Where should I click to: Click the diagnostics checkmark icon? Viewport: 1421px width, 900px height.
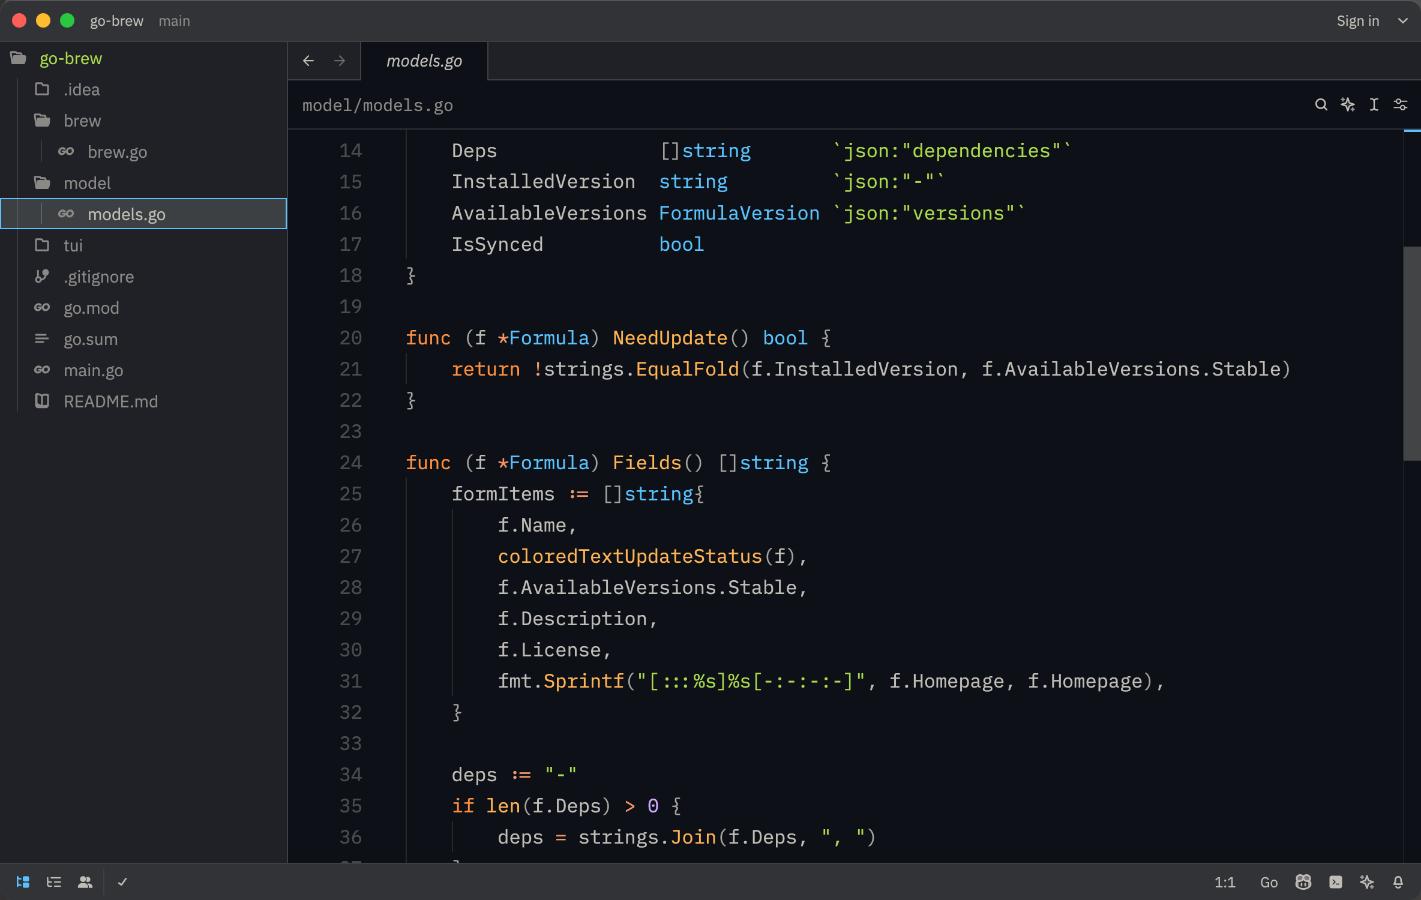click(x=122, y=881)
